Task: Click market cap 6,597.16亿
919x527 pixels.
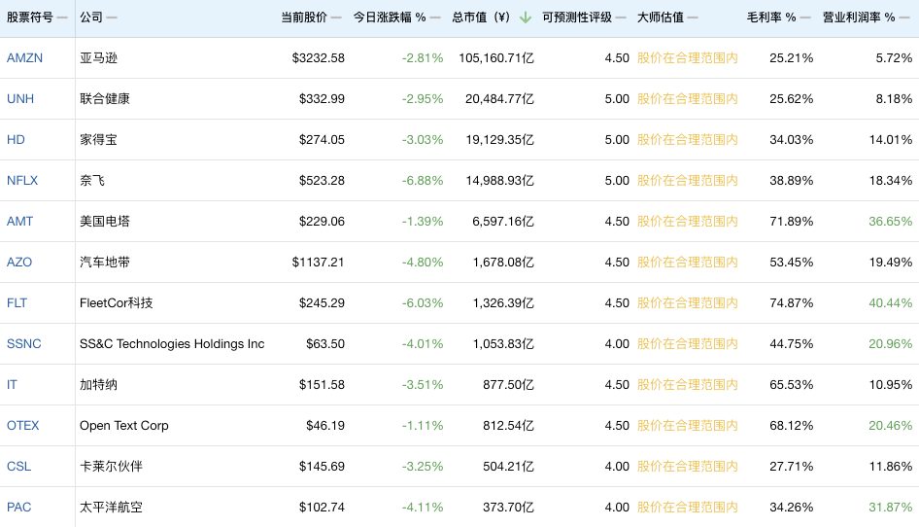Action: [503, 222]
